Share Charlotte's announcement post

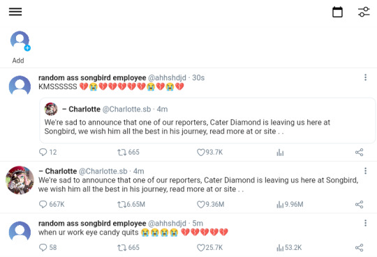(360, 205)
